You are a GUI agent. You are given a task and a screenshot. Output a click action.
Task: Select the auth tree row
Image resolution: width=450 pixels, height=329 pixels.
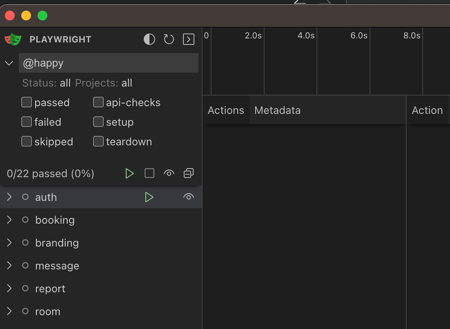click(101, 197)
